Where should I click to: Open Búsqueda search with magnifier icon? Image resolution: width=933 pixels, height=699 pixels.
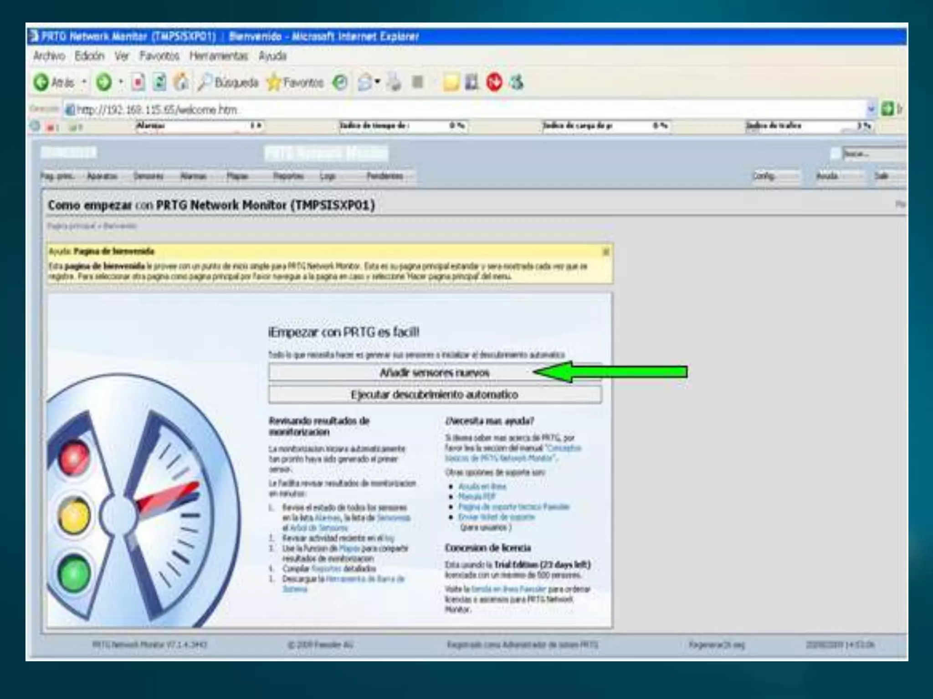pos(228,82)
